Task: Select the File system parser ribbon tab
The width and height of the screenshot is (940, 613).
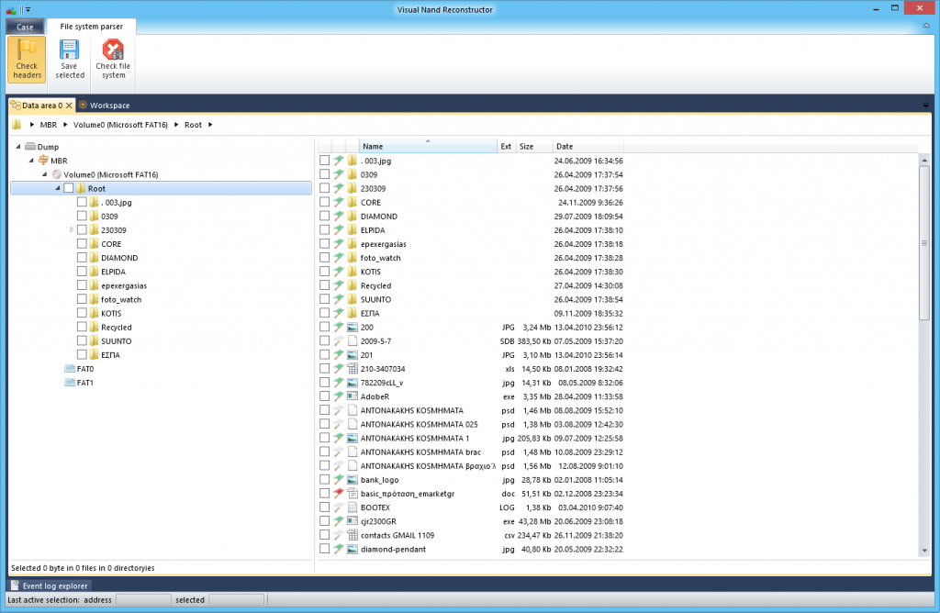Action: 91,27
